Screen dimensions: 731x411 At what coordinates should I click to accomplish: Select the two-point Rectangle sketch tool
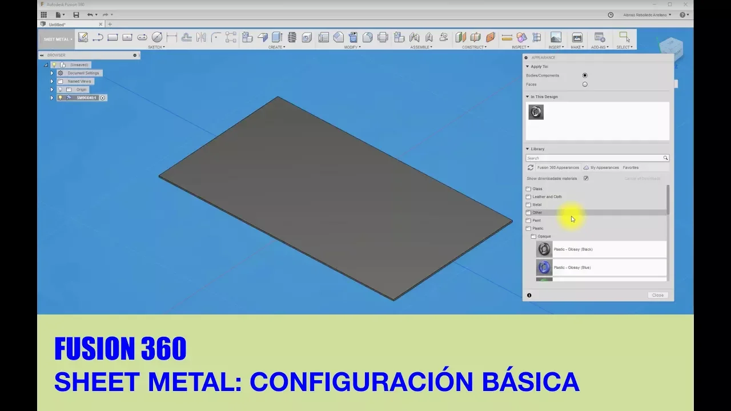[x=113, y=37]
